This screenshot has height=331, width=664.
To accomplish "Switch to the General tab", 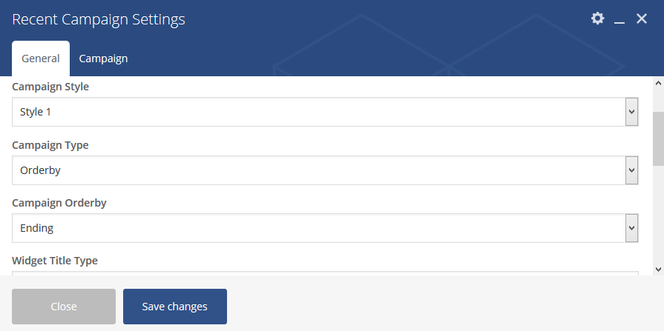I will [41, 58].
